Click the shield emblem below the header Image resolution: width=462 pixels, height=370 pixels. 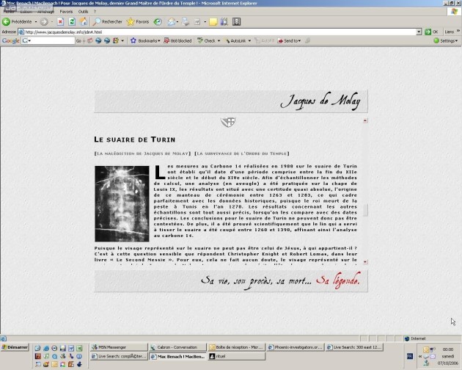[x=228, y=122]
